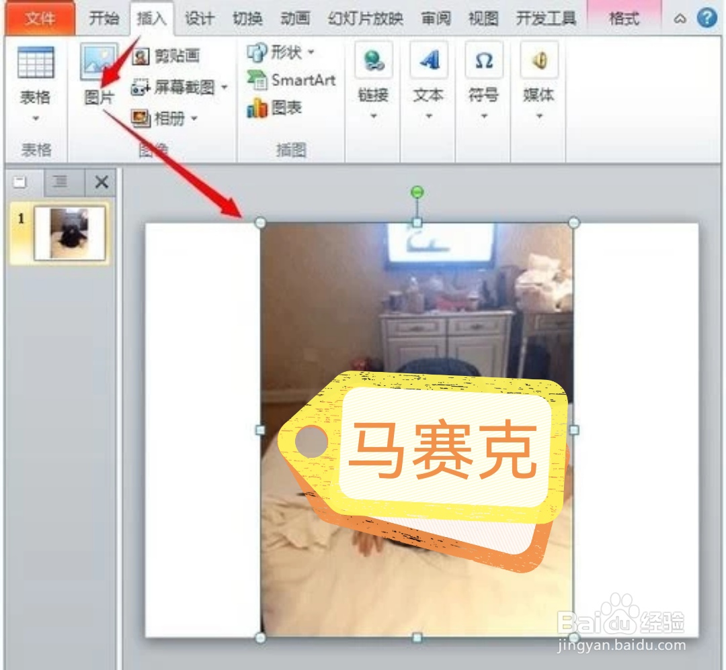Select slide 1 thumbnail
Viewport: 726px width, 670px height.
tap(69, 233)
